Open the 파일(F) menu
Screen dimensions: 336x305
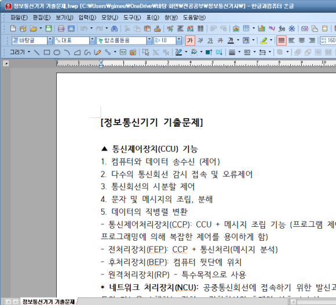[x=19, y=17]
